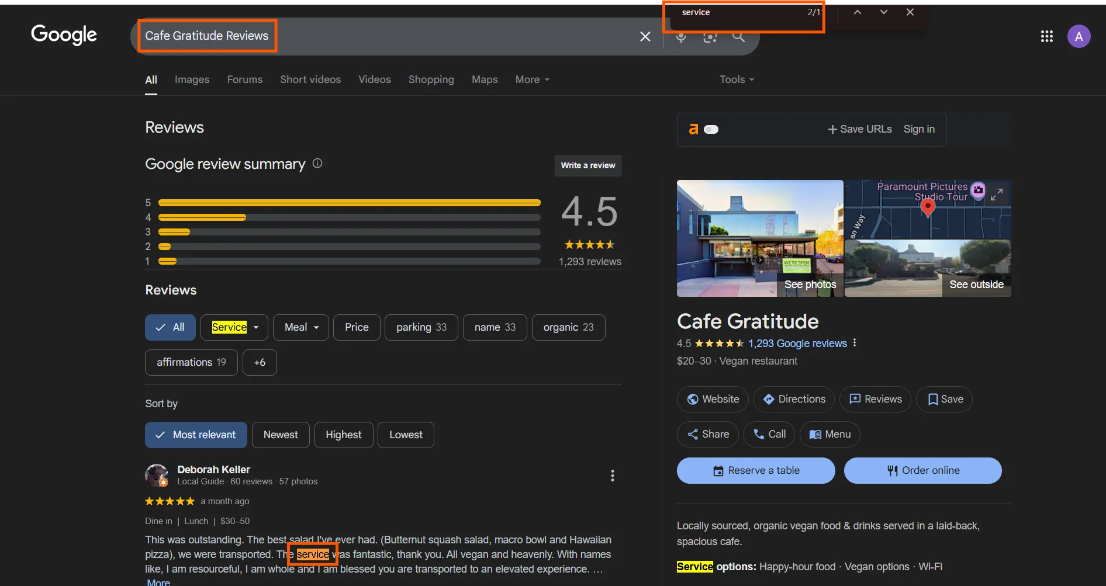1106x586 pixels.
Task: Start voice search with the microphone icon
Action: (x=681, y=37)
